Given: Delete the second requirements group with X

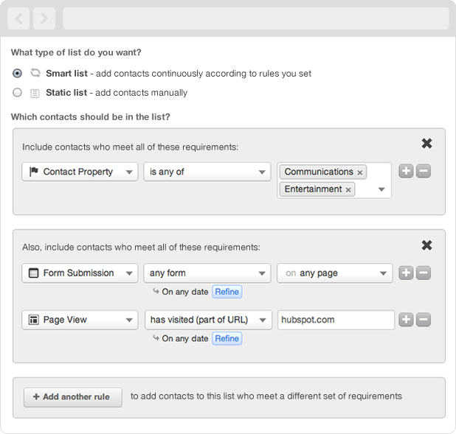Looking at the screenshot, I should tap(426, 245).
